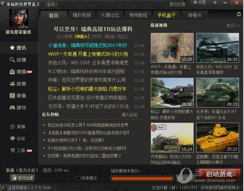This screenshot has width=244, height=191.
Task: Click the 主程序版本 1.7.5.2692 status text
Action: tap(30, 188)
